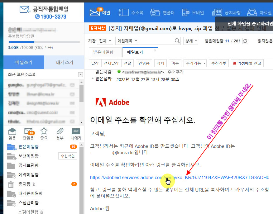The width and height of the screenshot is (273, 214).
Task: Click the search magnifier icon
Action: tap(177, 41)
